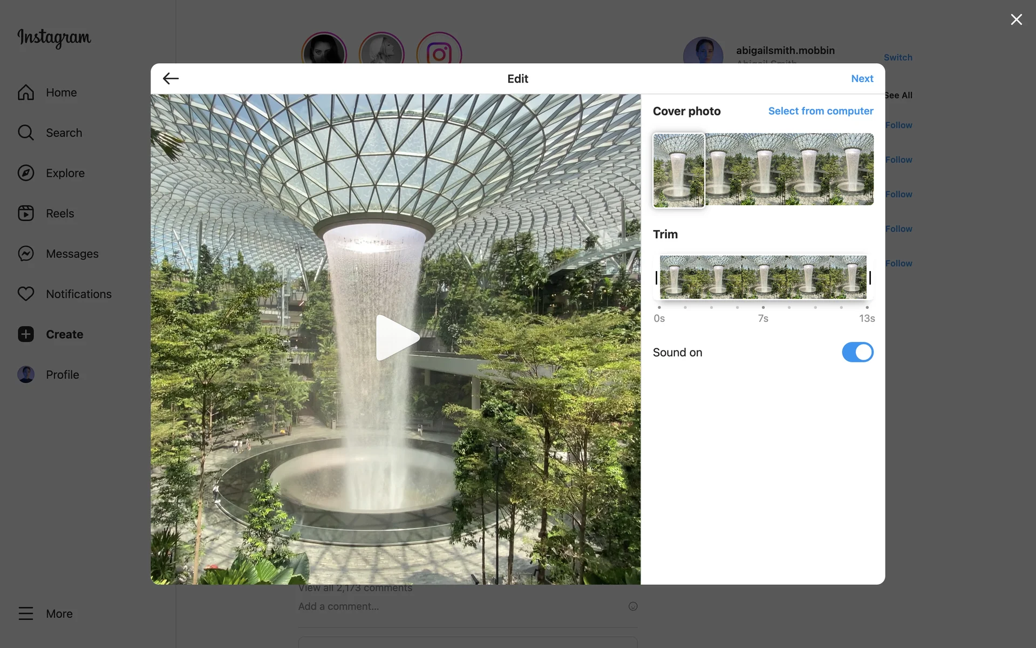Click the Instagram logo
Image resolution: width=1036 pixels, height=648 pixels.
point(54,38)
